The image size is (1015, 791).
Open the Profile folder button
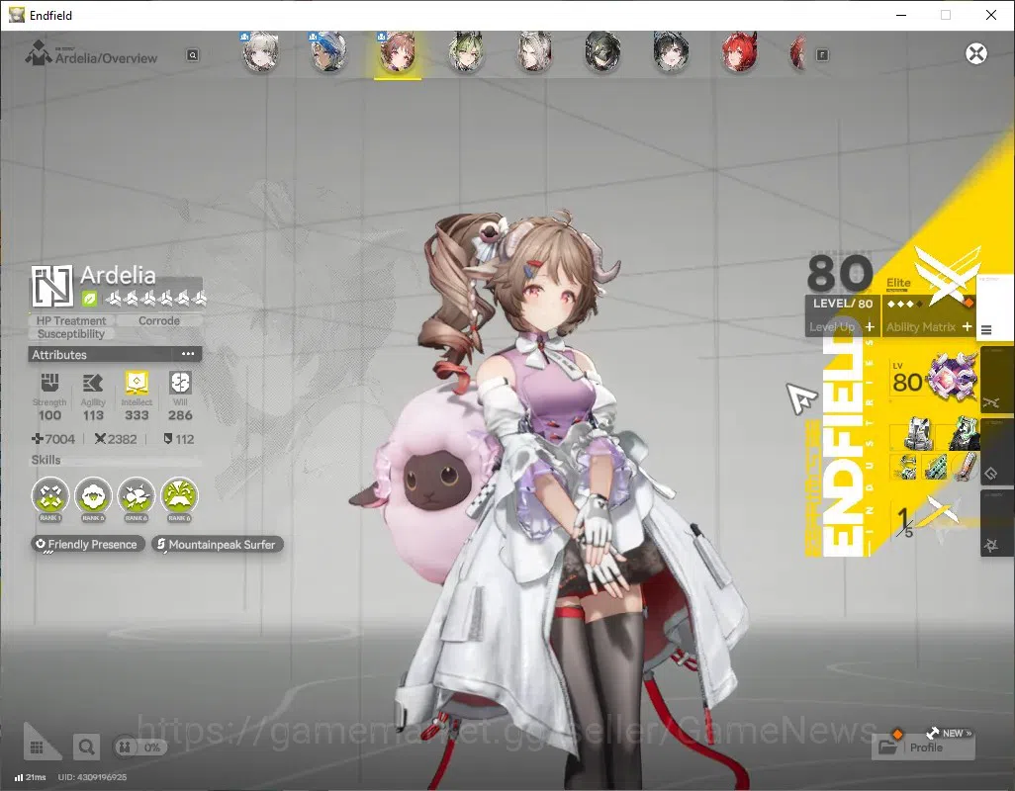coord(923,747)
